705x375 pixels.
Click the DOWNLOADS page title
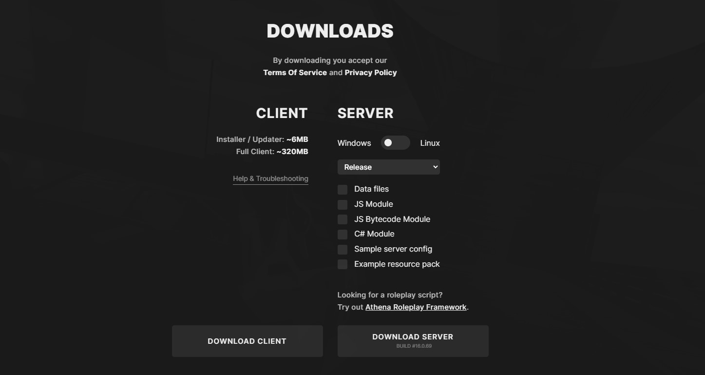click(330, 31)
